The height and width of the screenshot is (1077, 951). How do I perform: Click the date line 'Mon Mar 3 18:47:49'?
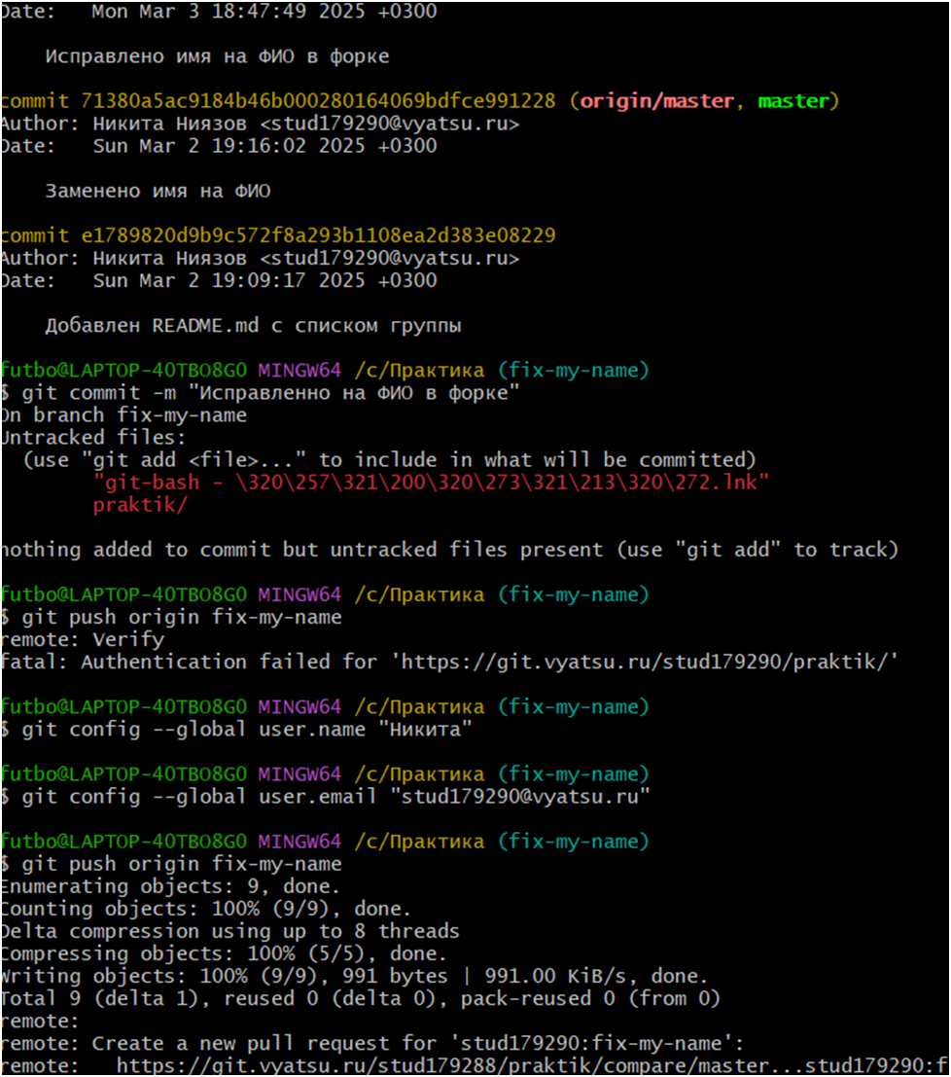[263, 12]
